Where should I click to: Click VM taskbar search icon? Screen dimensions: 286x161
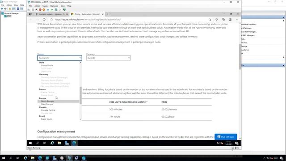click(x=38, y=143)
